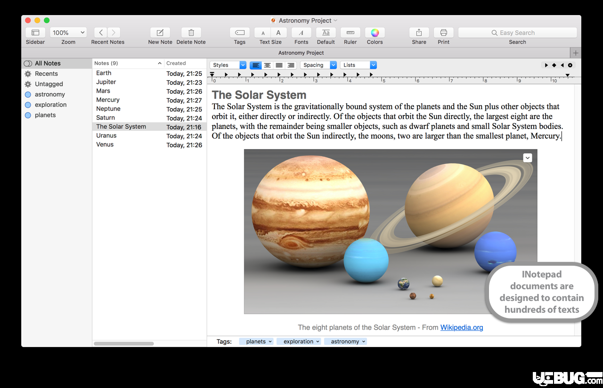Decrease text size with small A
Image resolution: width=603 pixels, height=388 pixels.
[x=263, y=32]
